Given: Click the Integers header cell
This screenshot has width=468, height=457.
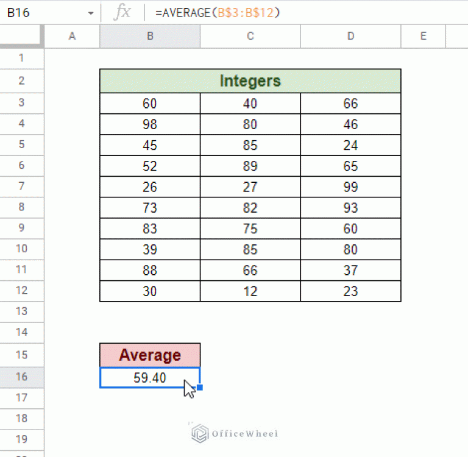Looking at the screenshot, I should pos(250,81).
